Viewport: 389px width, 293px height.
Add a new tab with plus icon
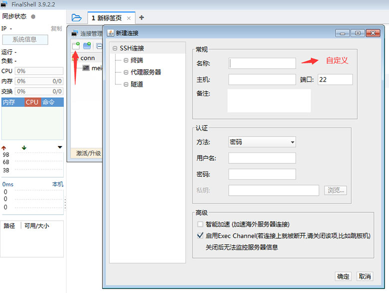pos(142,17)
